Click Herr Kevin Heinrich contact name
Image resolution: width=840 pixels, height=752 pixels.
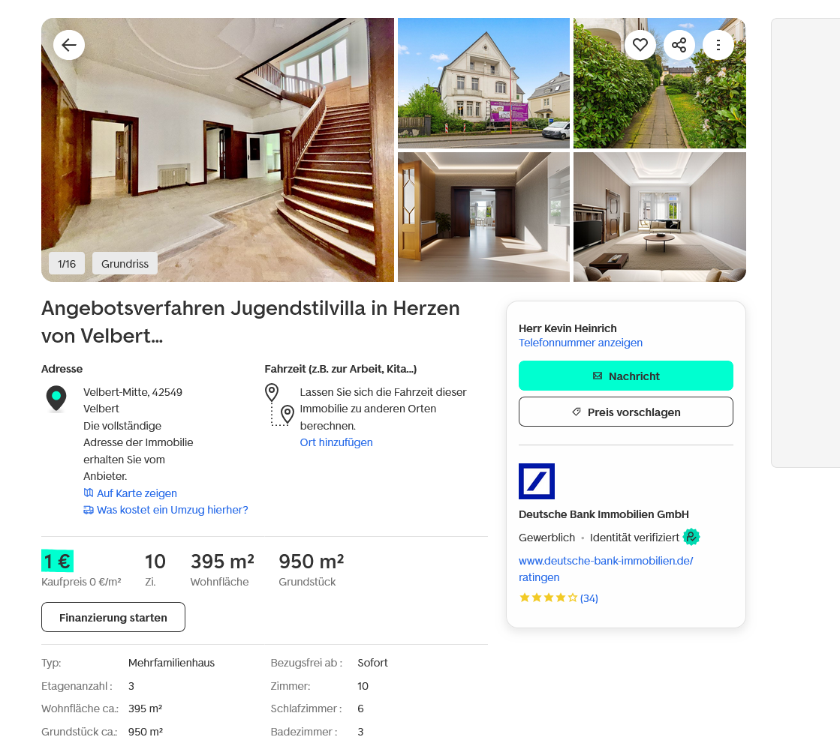click(x=568, y=328)
